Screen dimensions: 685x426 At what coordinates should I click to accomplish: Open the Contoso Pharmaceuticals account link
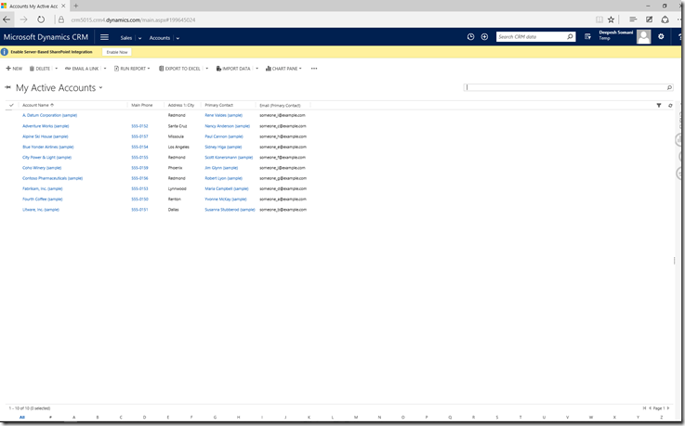pos(52,178)
